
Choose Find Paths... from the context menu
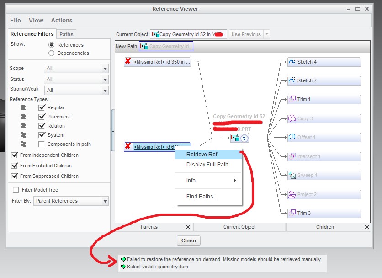(x=208, y=196)
